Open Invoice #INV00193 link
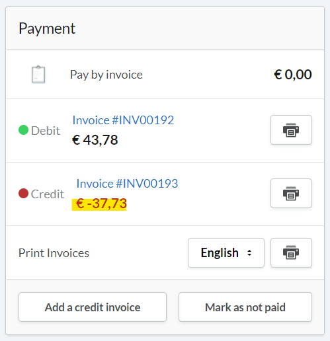 (127, 184)
